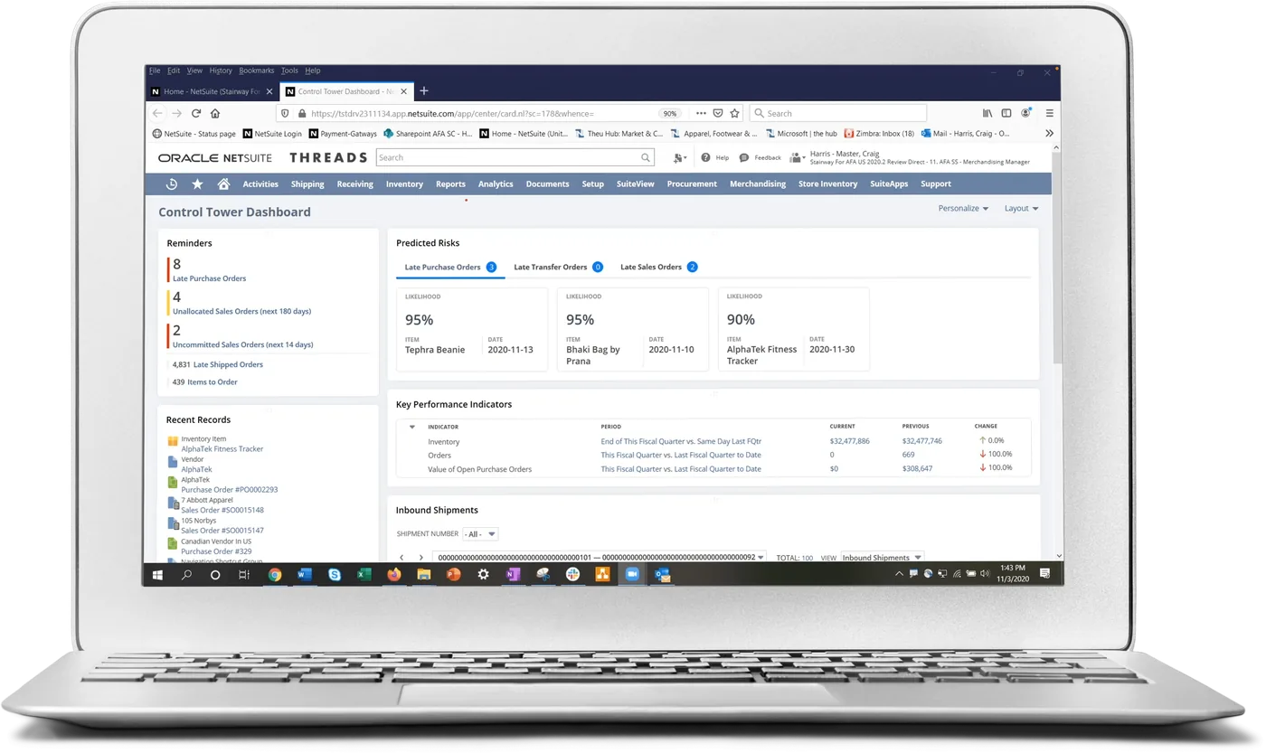1266x753 pixels.
Task: Open Sales Order #SO0015148 recent record
Action: click(222, 510)
